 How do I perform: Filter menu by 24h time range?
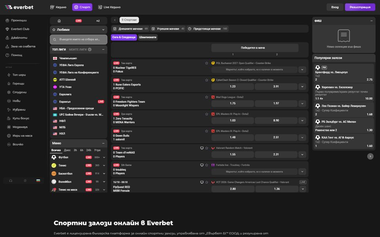coord(89,150)
